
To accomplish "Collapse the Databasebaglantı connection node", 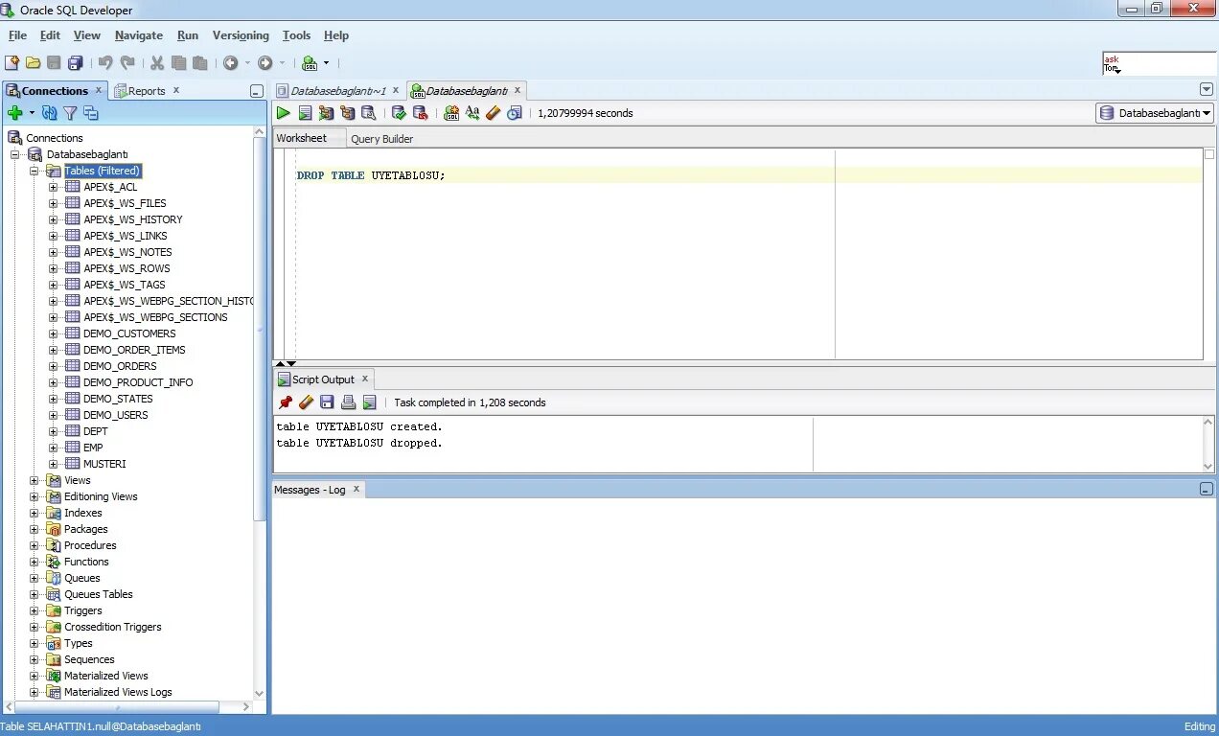I will click(x=15, y=154).
